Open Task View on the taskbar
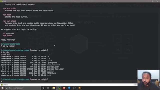 click(x=48, y=88)
